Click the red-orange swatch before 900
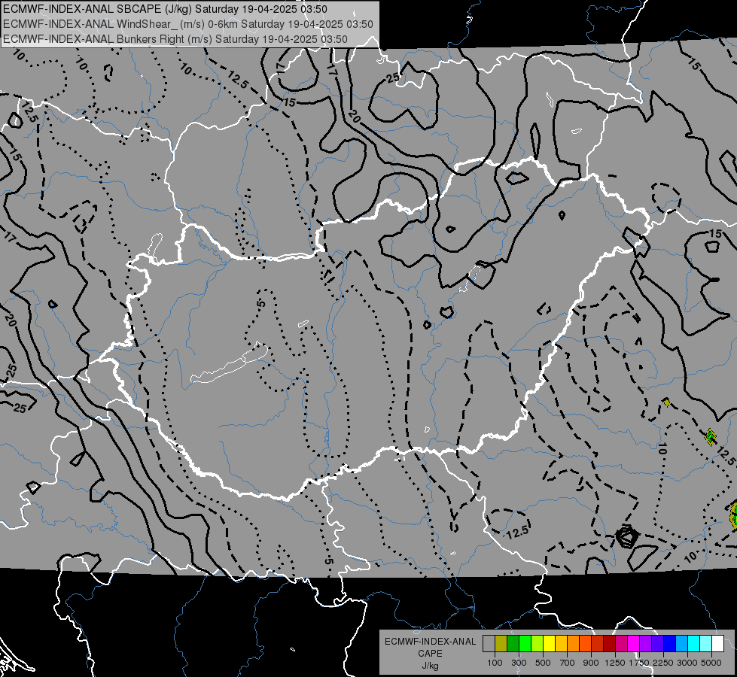 (x=585, y=644)
